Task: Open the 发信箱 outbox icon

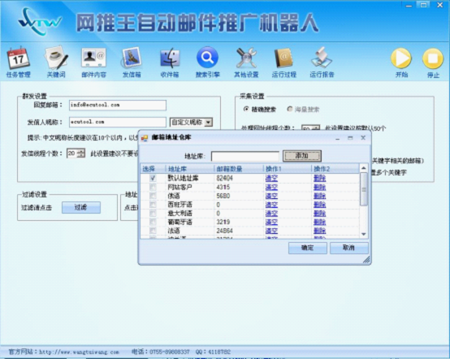Action: 132,58
